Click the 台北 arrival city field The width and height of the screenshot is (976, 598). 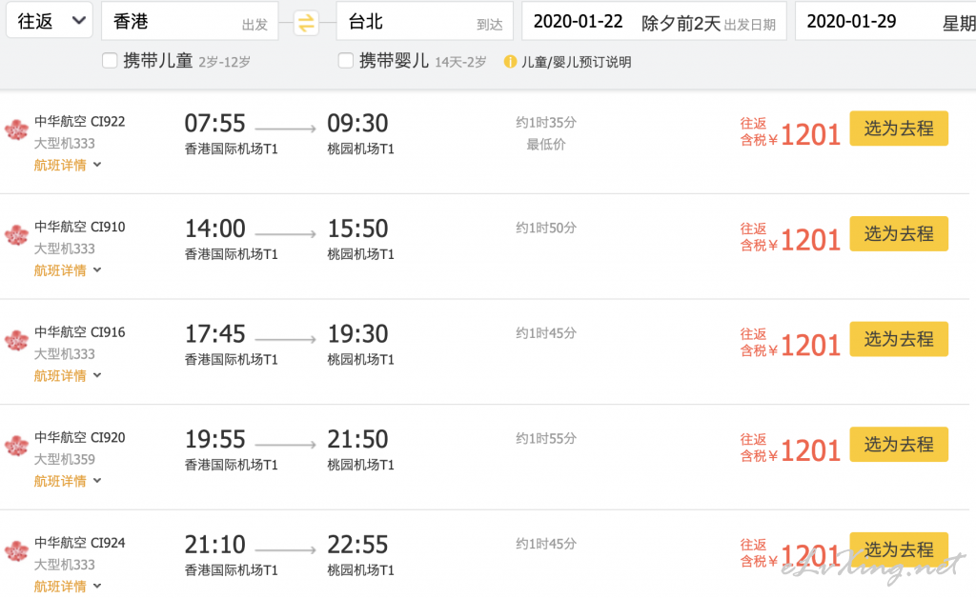point(424,21)
